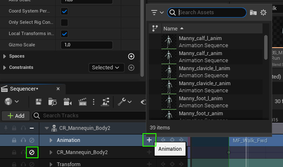The image size is (283, 167).
Task: Switch to the Sequencer tab
Action: tap(24, 89)
